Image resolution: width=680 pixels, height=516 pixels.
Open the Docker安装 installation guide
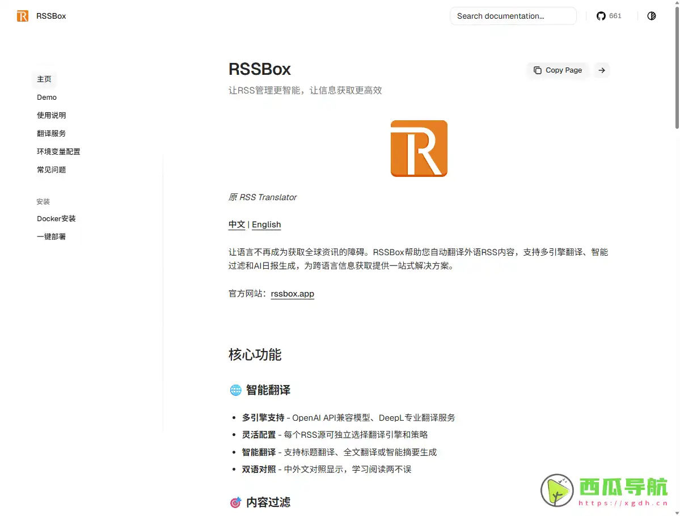point(56,218)
